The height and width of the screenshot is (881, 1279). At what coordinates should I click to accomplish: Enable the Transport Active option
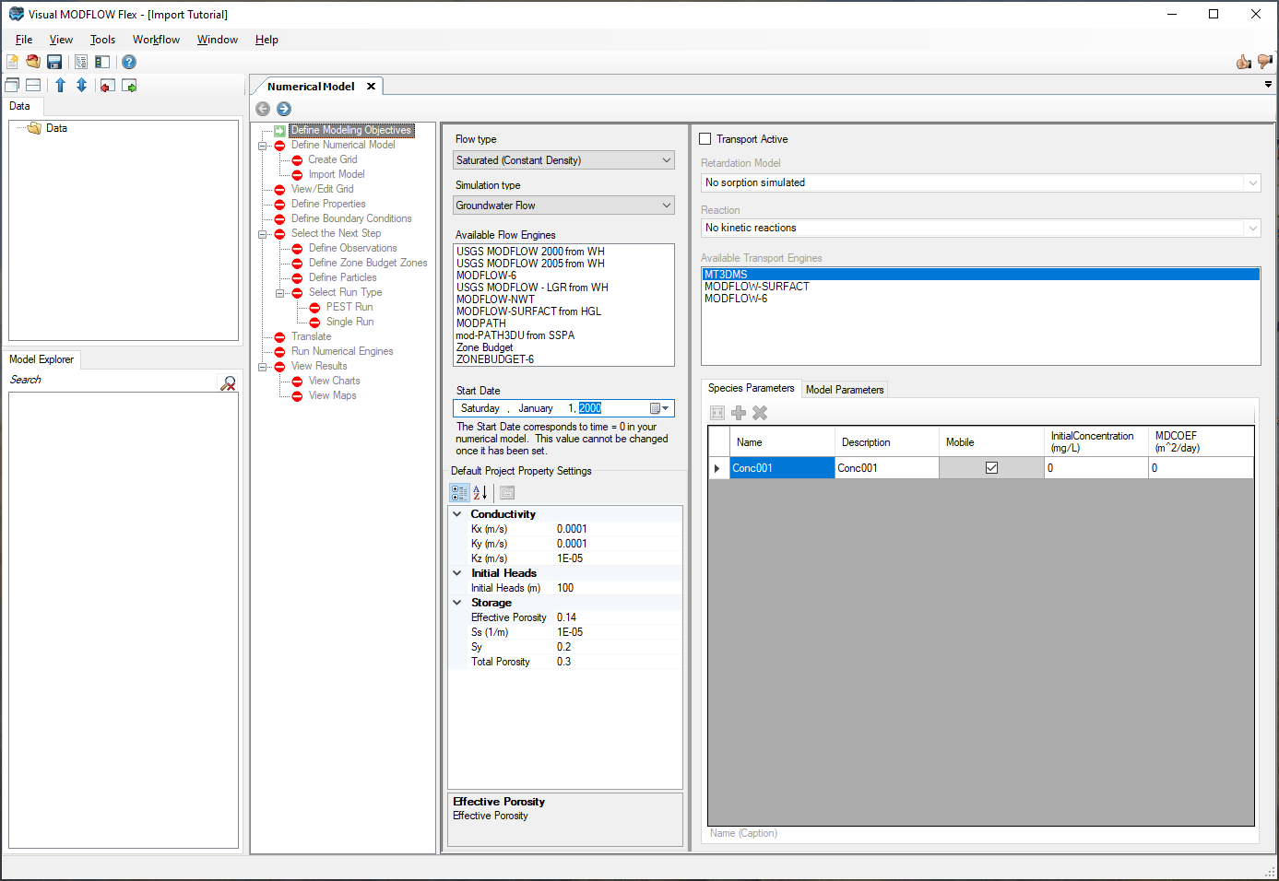tap(705, 138)
